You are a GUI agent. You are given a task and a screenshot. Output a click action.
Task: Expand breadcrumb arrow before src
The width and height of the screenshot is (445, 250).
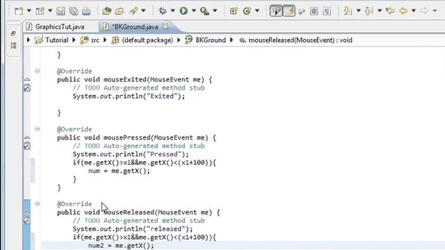(x=74, y=40)
